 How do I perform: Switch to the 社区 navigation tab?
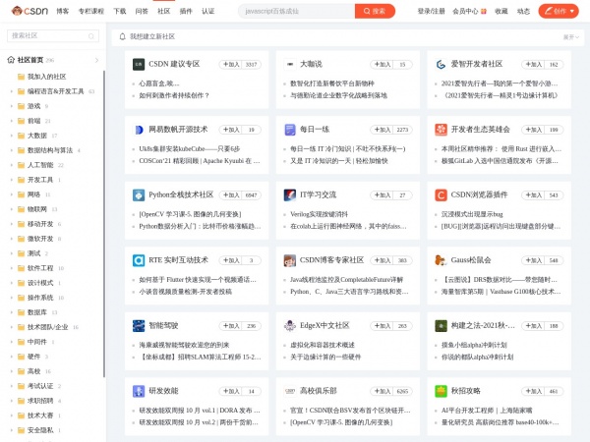[163, 11]
